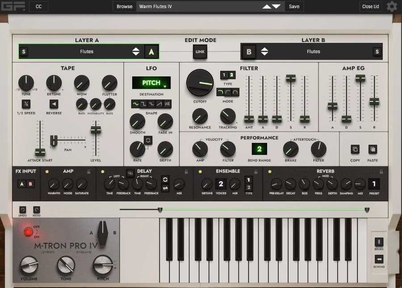The height and width of the screenshot is (288, 402).
Task: Click the Brake icon beside keyboard
Action: tap(379, 242)
